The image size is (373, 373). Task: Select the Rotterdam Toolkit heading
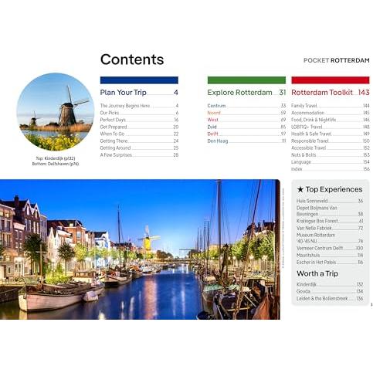[x=322, y=93]
